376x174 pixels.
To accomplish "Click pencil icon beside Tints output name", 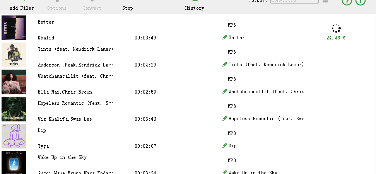I will [x=225, y=65].
